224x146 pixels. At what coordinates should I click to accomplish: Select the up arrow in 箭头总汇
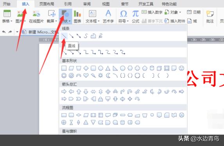79,91
